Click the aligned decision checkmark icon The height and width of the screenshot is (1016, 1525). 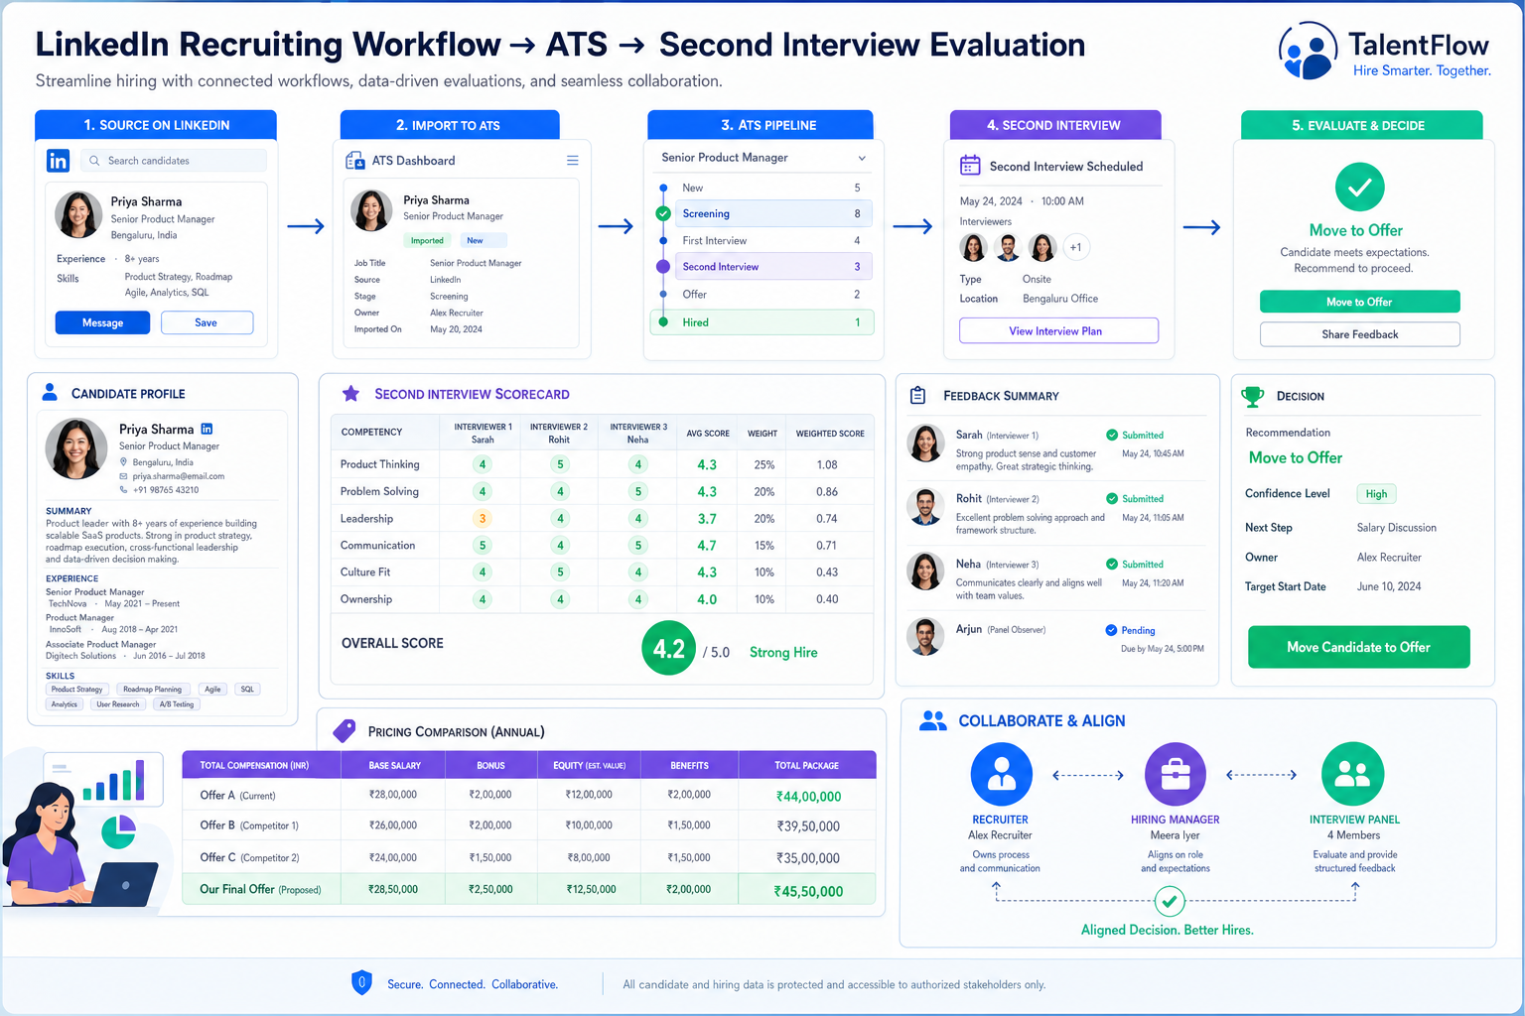point(1170,902)
